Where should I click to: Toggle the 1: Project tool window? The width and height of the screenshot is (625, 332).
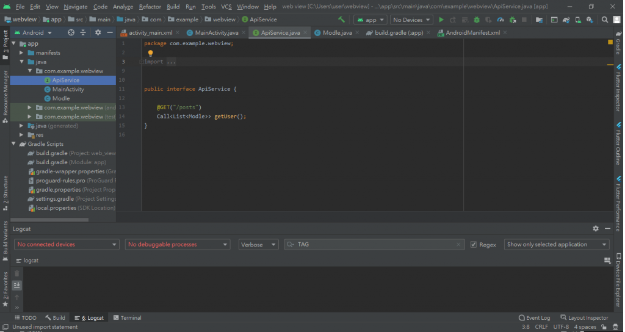[x=5, y=45]
